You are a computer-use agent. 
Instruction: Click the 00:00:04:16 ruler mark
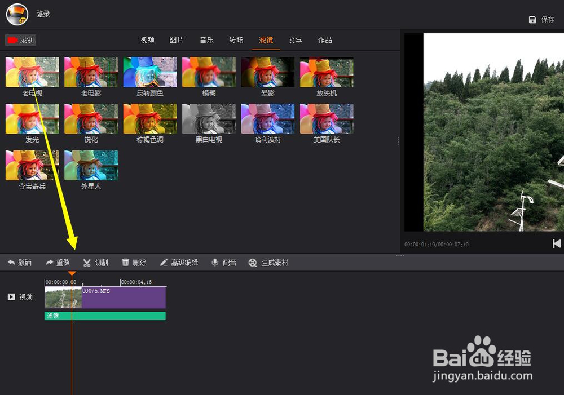tap(136, 282)
